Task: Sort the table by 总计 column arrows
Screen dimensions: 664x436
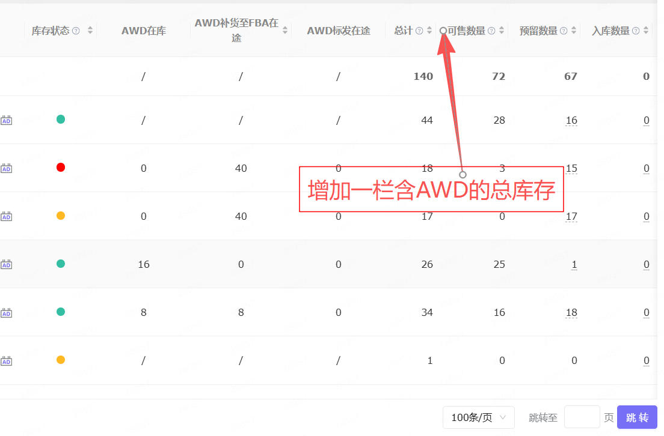Action: click(x=429, y=31)
